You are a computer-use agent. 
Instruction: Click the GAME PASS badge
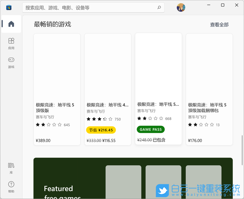(151, 129)
